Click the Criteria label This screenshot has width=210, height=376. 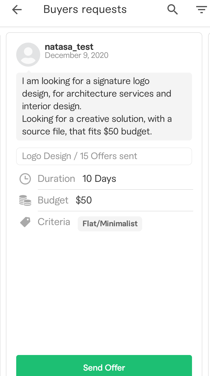coord(54,222)
